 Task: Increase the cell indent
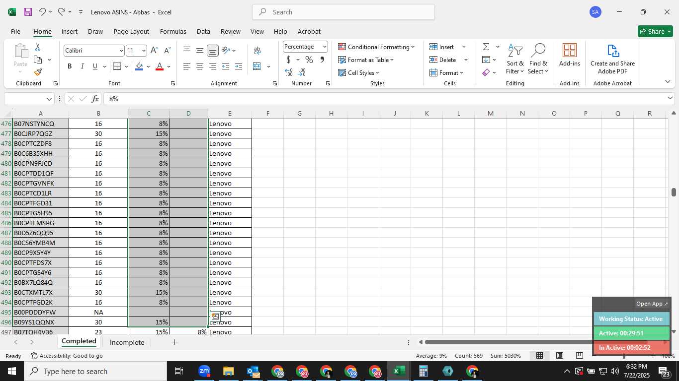(x=239, y=66)
